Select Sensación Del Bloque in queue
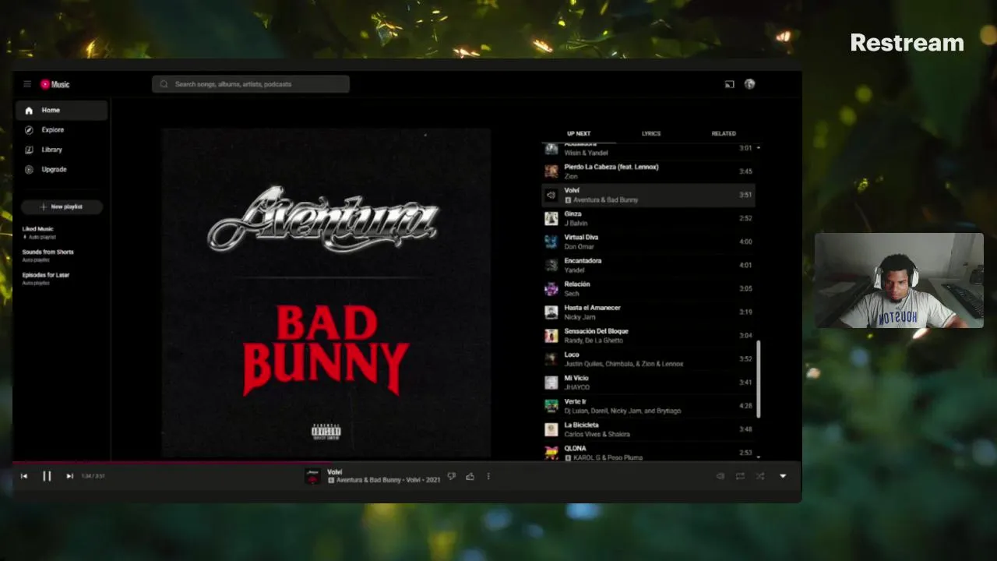The image size is (997, 561). point(648,336)
